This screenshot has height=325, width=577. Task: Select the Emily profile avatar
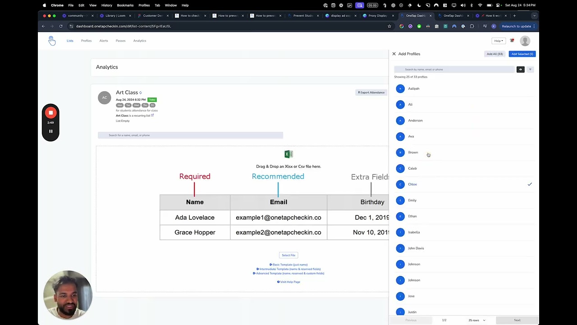click(400, 200)
